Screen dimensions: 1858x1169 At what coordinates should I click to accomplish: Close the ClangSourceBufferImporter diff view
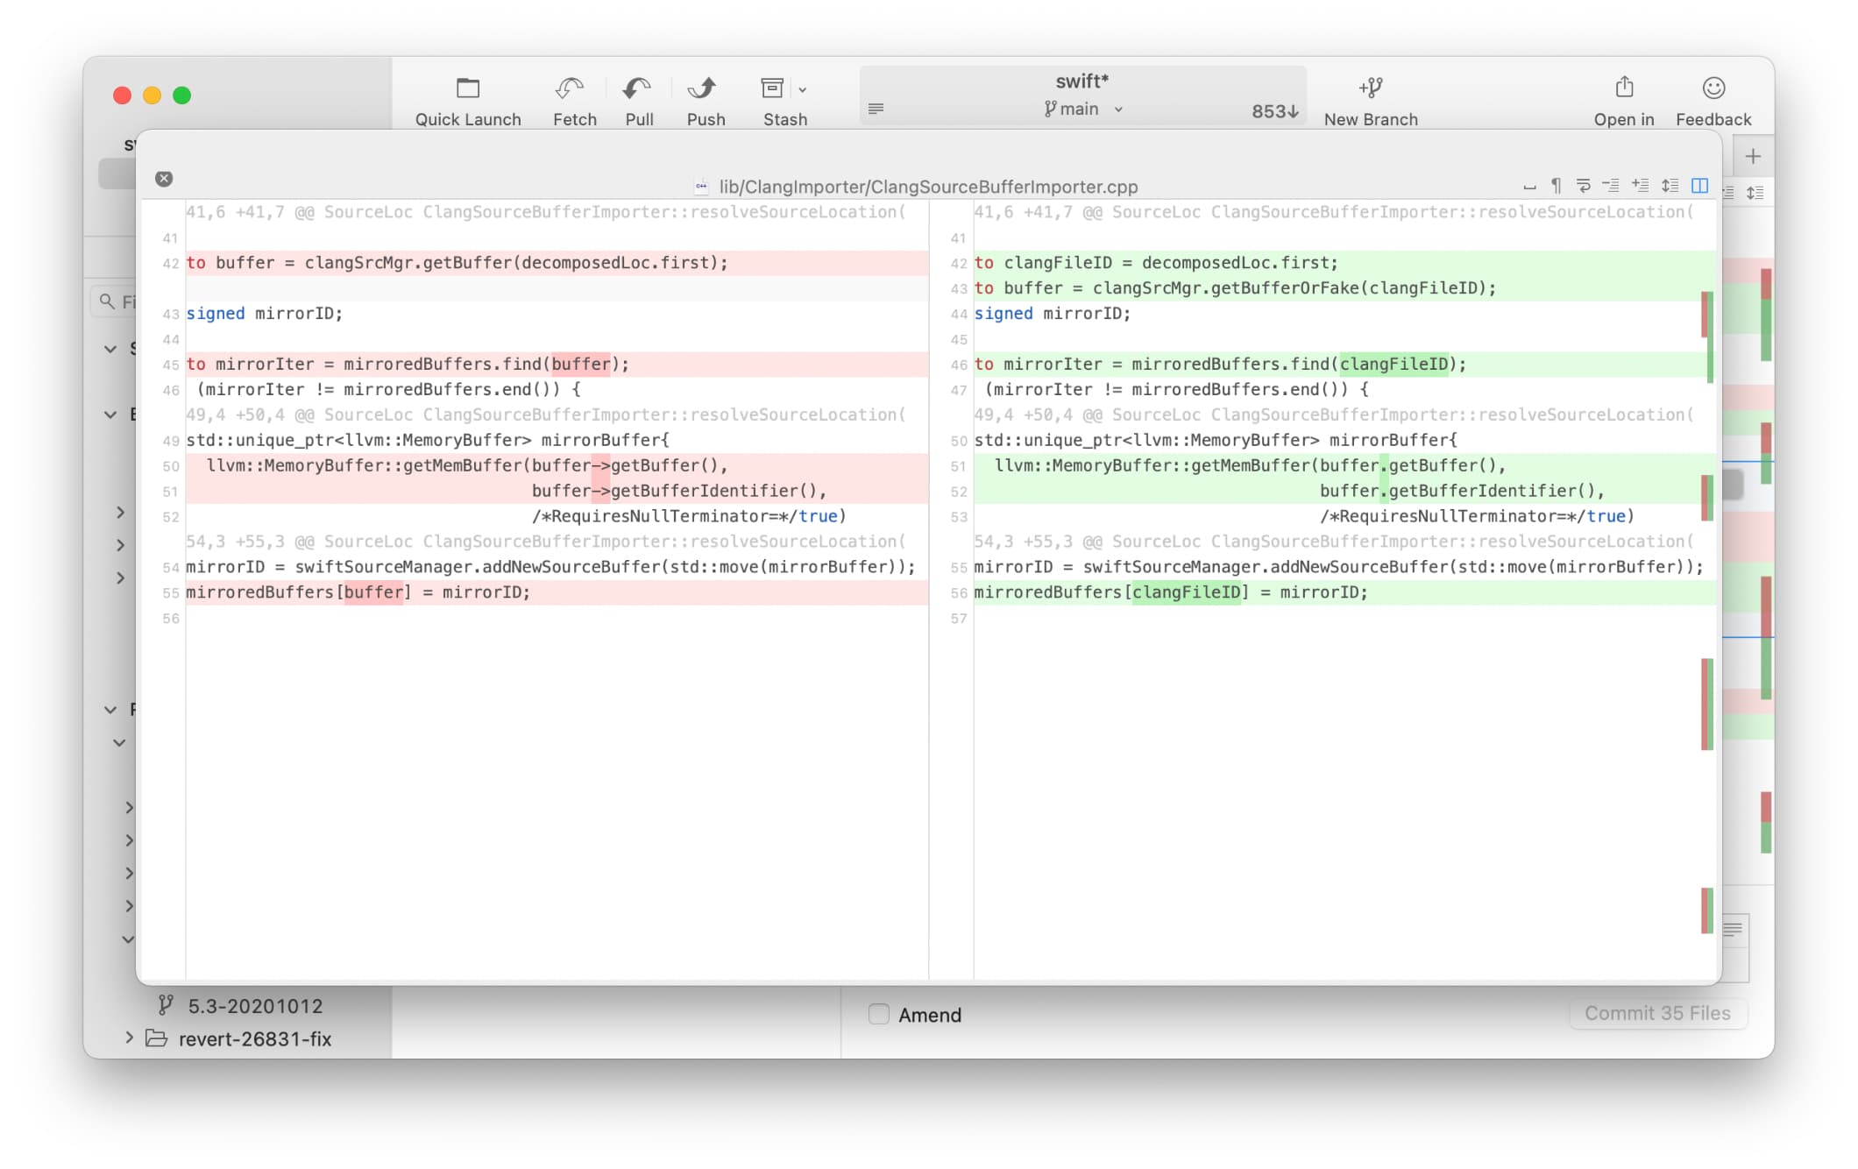[166, 178]
